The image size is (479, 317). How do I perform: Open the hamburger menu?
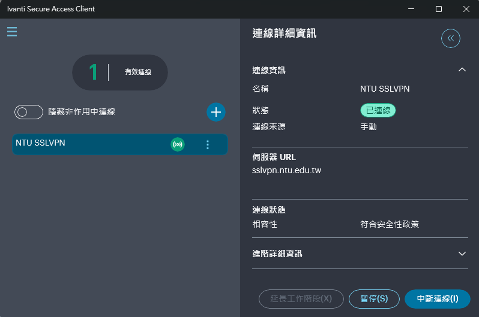click(x=12, y=32)
